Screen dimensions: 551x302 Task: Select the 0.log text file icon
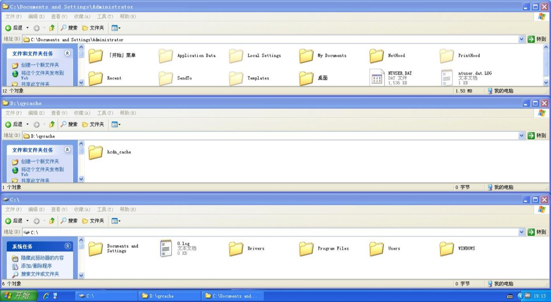166,248
